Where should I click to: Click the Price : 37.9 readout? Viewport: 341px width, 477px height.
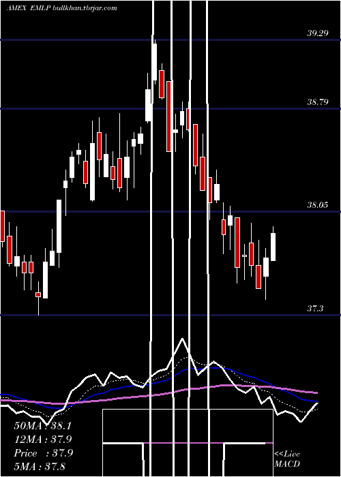pyautogui.click(x=43, y=453)
